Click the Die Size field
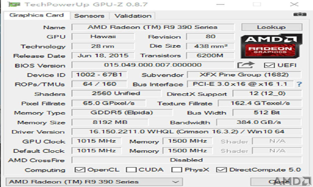This screenshot has height=187, width=313. [210, 46]
